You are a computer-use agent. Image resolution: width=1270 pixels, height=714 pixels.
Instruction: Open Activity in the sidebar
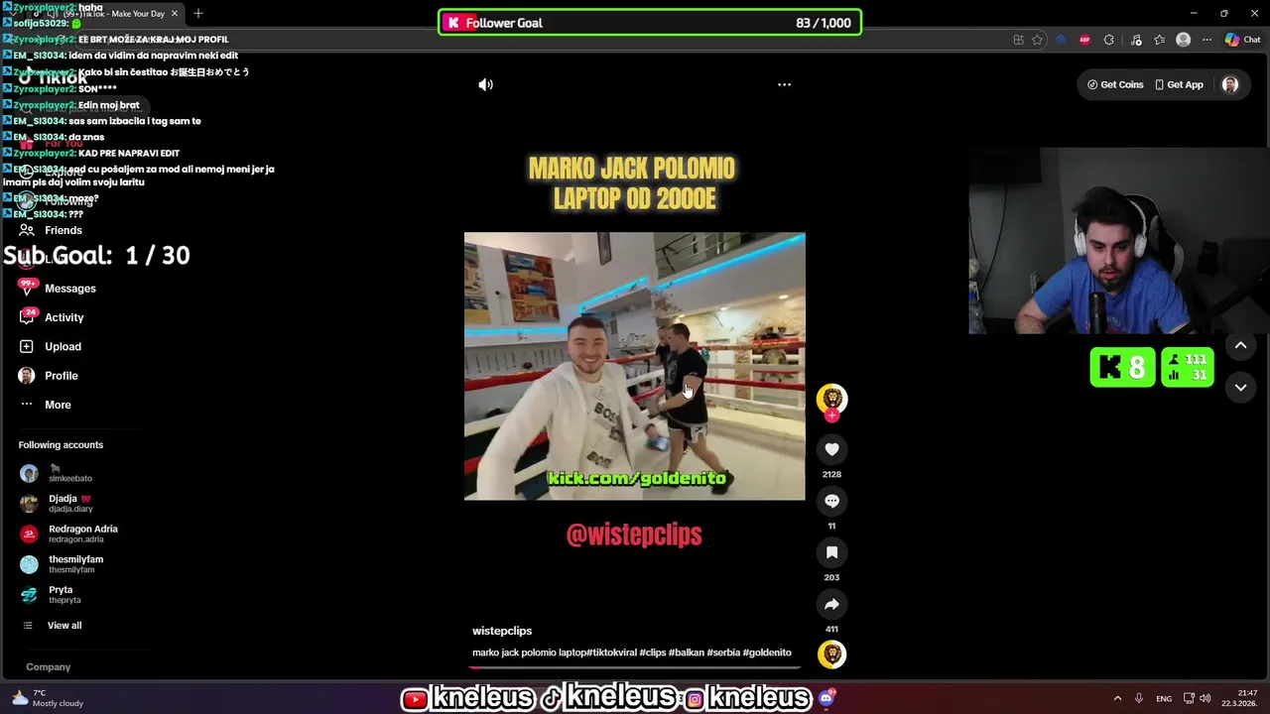52,317
